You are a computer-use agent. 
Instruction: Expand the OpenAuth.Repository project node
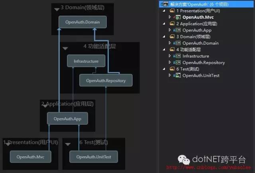point(170,62)
